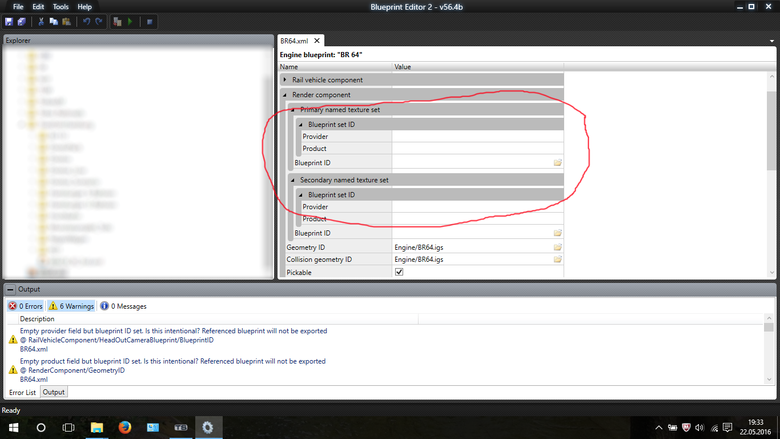Open the Windows Start menu
This screenshot has height=439, width=780.
point(14,428)
